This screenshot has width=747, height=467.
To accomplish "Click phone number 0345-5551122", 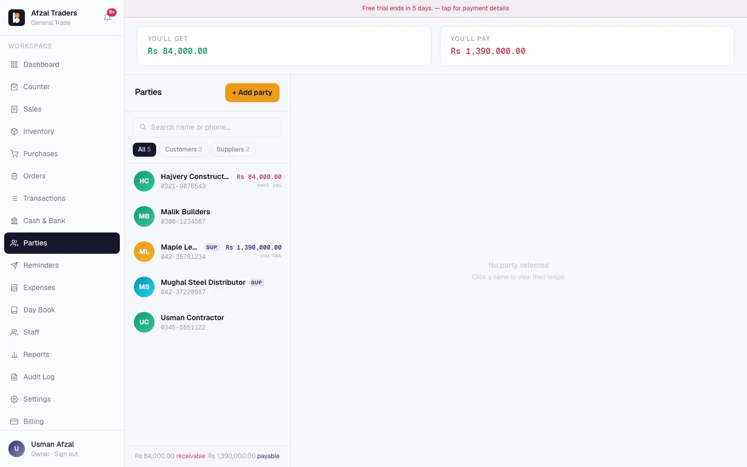I will [x=183, y=327].
